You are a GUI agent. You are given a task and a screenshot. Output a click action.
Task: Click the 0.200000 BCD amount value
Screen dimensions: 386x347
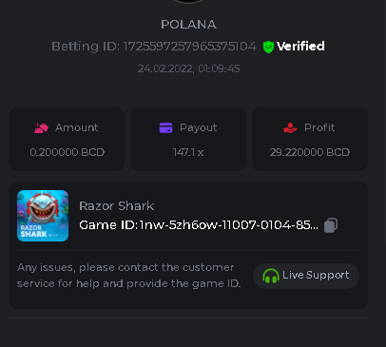[67, 152]
